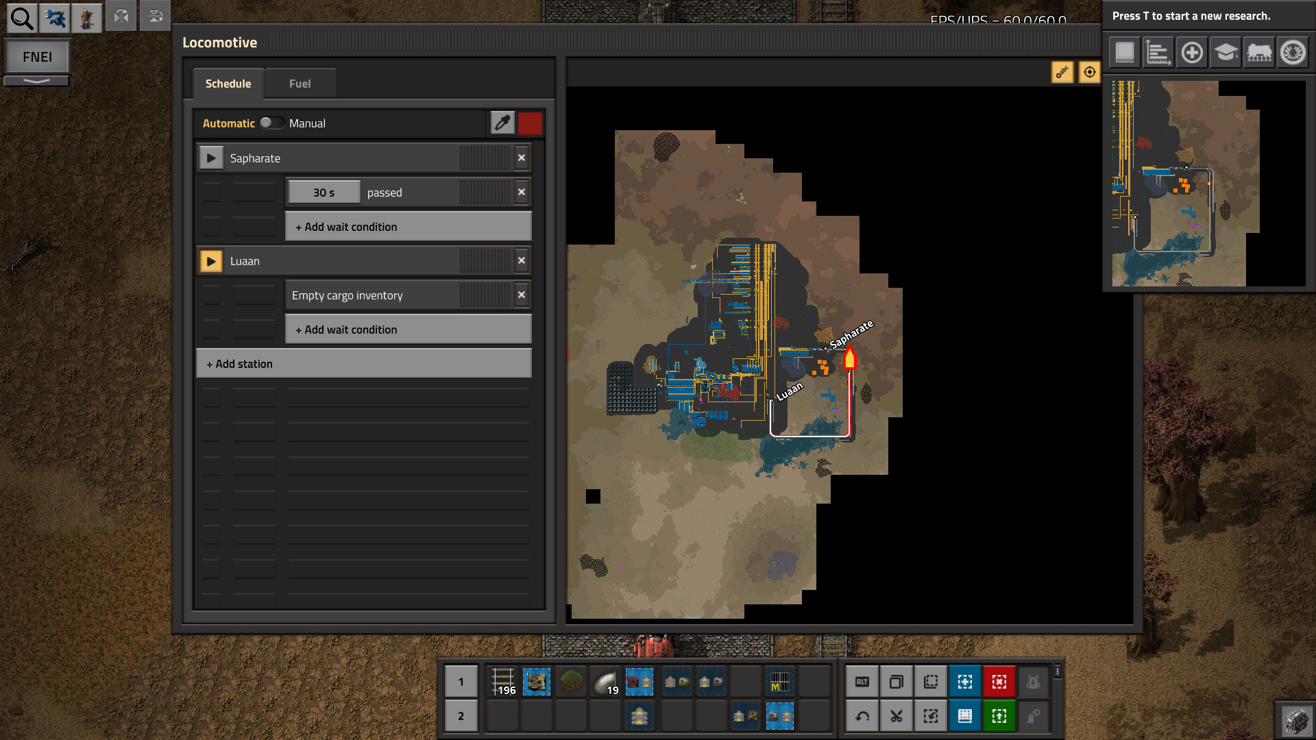
Task: Open the blueprint library book
Action: [x=1125, y=52]
